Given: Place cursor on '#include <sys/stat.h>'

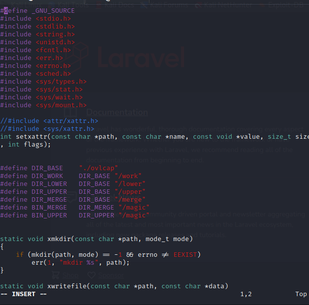Looking at the screenshot, I should (x=41, y=90).
